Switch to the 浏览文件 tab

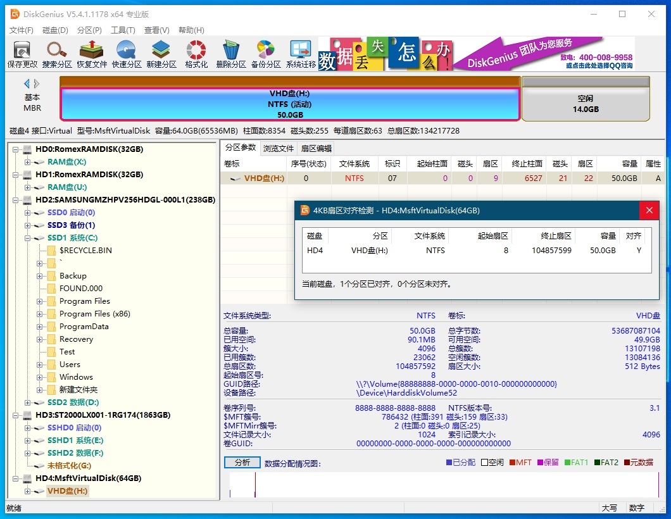(x=279, y=148)
